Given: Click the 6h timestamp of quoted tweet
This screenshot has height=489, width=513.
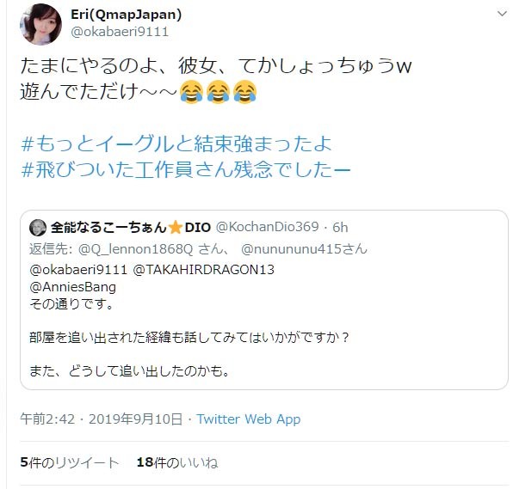Looking at the screenshot, I should point(340,228).
